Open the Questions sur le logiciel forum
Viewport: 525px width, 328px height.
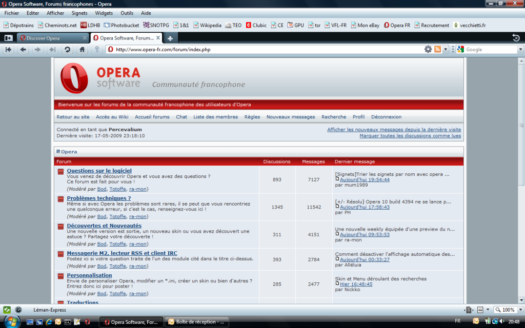pos(99,171)
